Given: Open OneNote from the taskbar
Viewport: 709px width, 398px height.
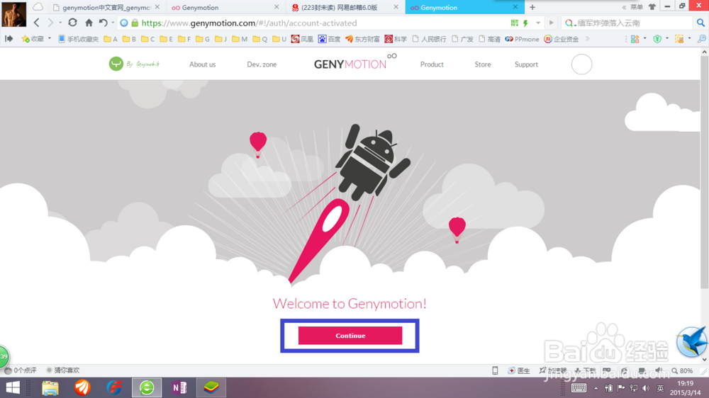Looking at the screenshot, I should (179, 387).
